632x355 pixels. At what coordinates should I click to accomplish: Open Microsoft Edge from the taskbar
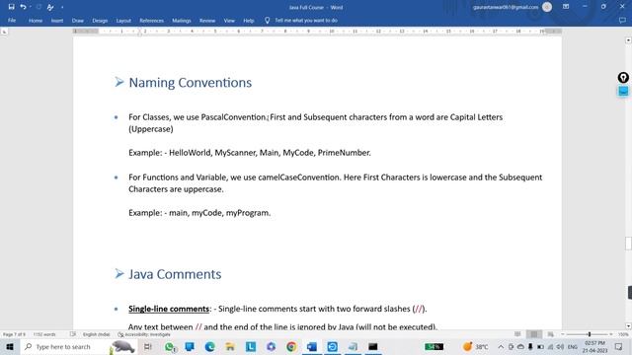[209, 346]
